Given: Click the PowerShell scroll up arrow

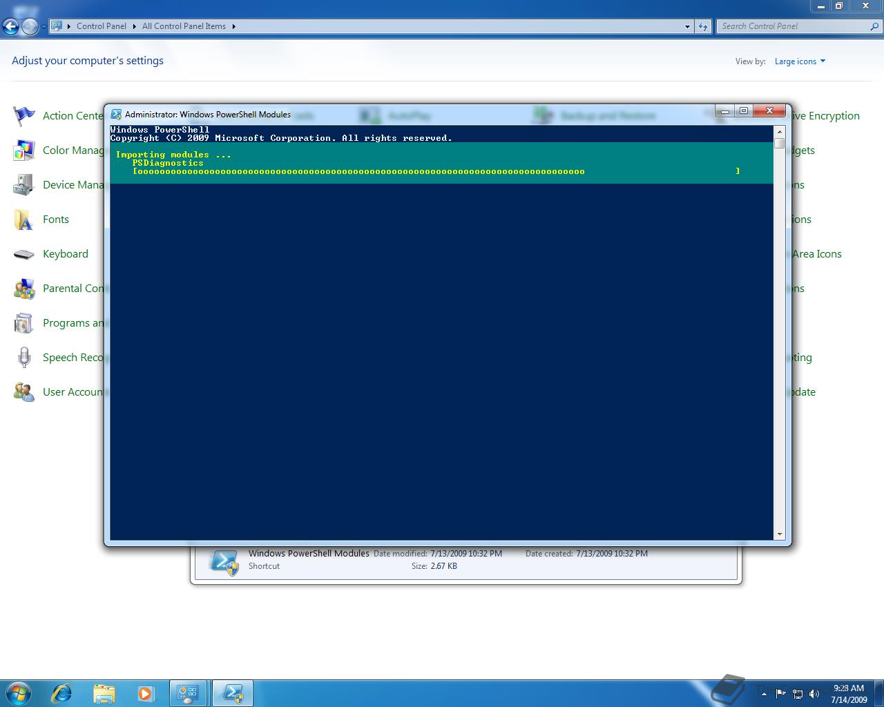Looking at the screenshot, I should pos(780,131).
